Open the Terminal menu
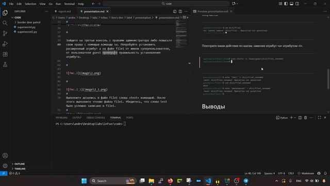The height and width of the screenshot is (186, 330). click(69, 4)
